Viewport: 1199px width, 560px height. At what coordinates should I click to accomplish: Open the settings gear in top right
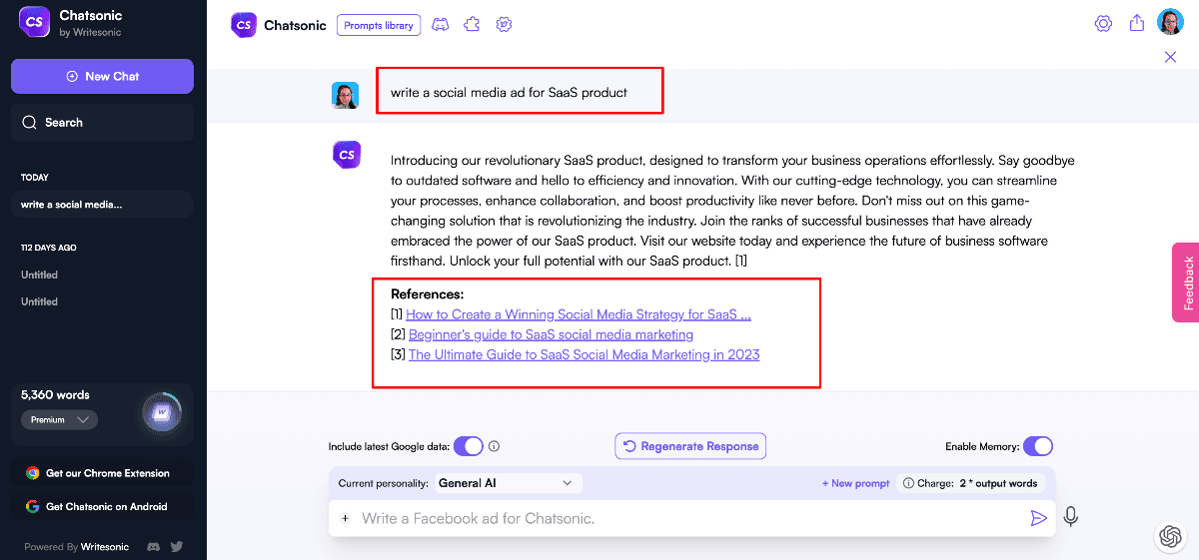click(1103, 24)
